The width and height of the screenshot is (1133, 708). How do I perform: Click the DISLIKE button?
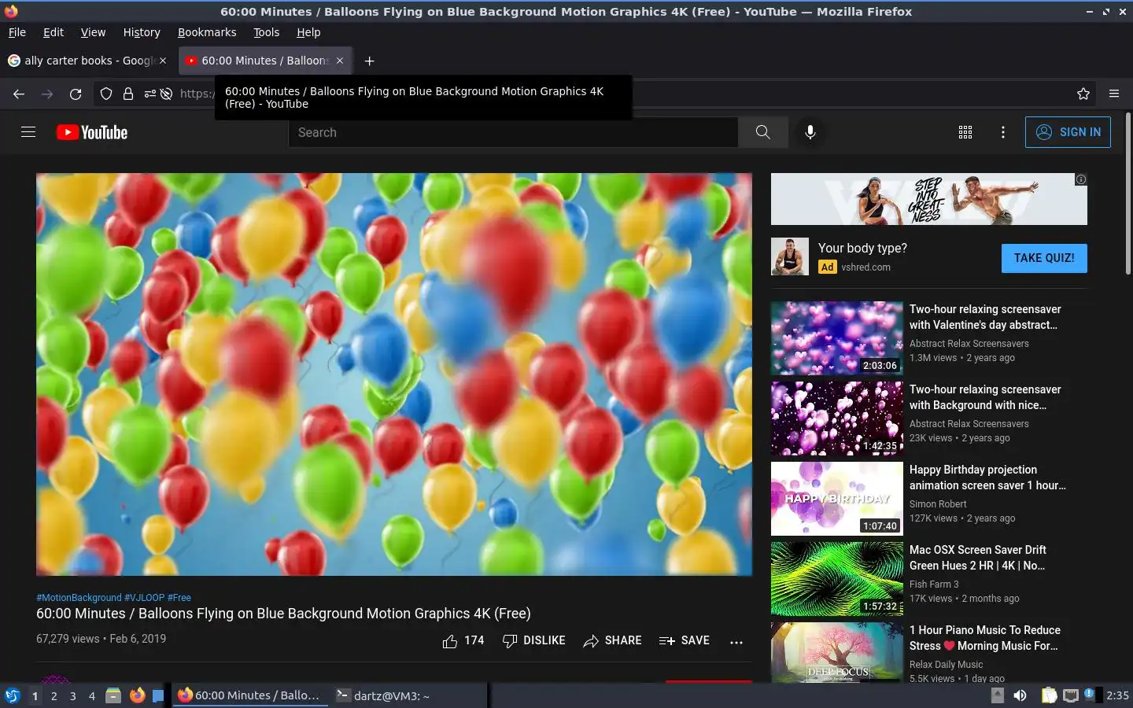[534, 641]
